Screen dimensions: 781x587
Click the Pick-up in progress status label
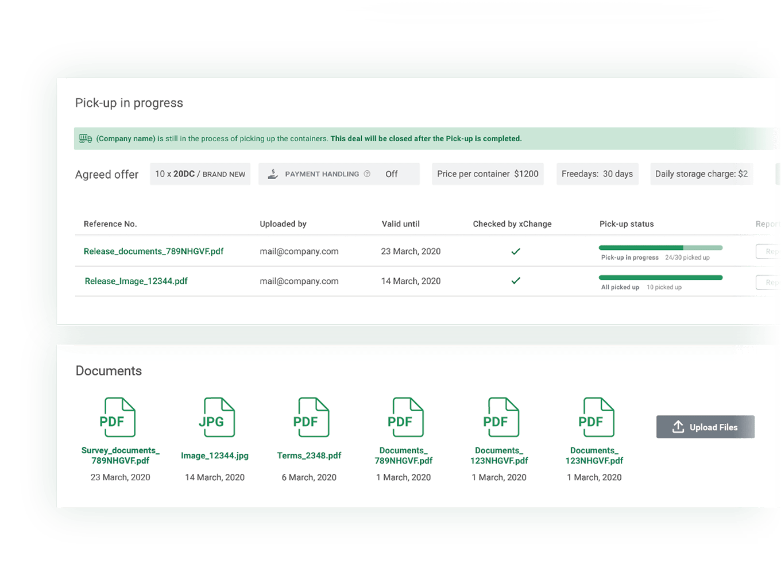pyautogui.click(x=630, y=257)
